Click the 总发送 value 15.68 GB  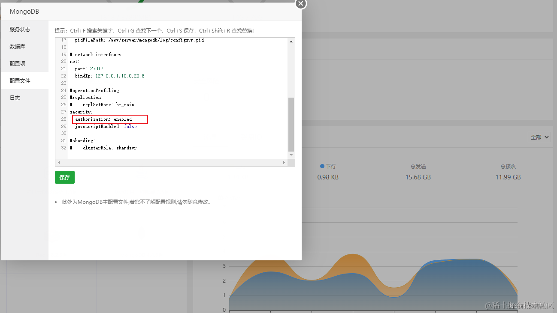418,177
